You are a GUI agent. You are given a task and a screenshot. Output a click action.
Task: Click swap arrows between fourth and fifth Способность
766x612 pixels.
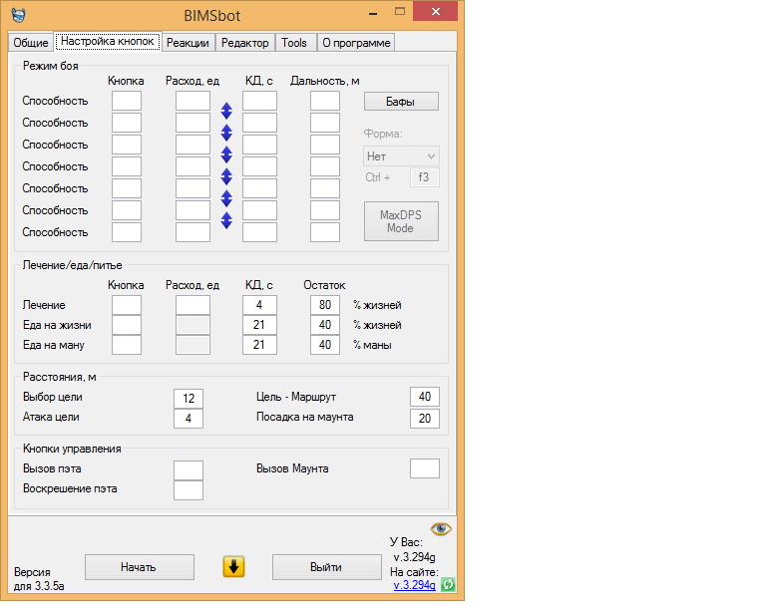[x=226, y=176]
